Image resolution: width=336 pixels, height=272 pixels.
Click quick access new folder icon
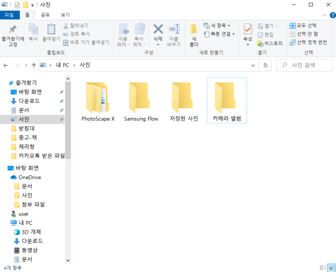(x=25, y=5)
